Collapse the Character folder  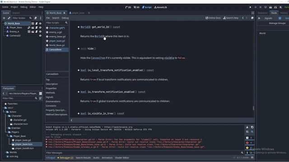7,116
